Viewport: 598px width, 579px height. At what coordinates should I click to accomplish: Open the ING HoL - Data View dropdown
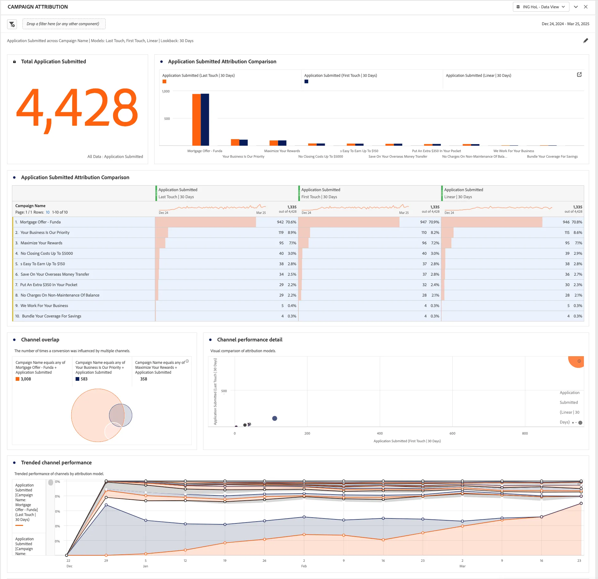541,7
